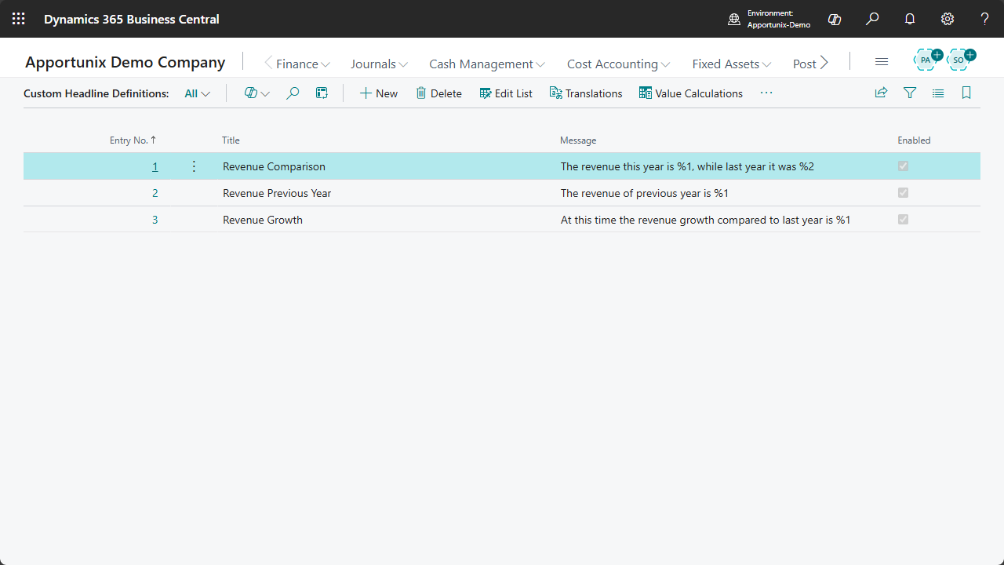The image size is (1004, 565).
Task: Open the Translations action
Action: 585,93
